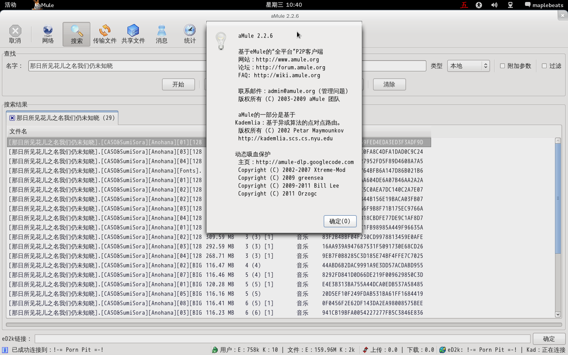The image size is (568, 355).
Task: Click hash 83F2B4BBF04F230CD9978813459E0AFE
Action: tap(372, 237)
